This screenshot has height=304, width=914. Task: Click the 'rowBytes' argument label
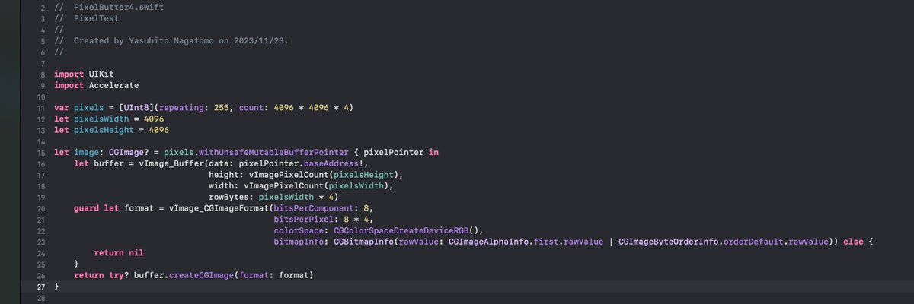click(x=229, y=197)
